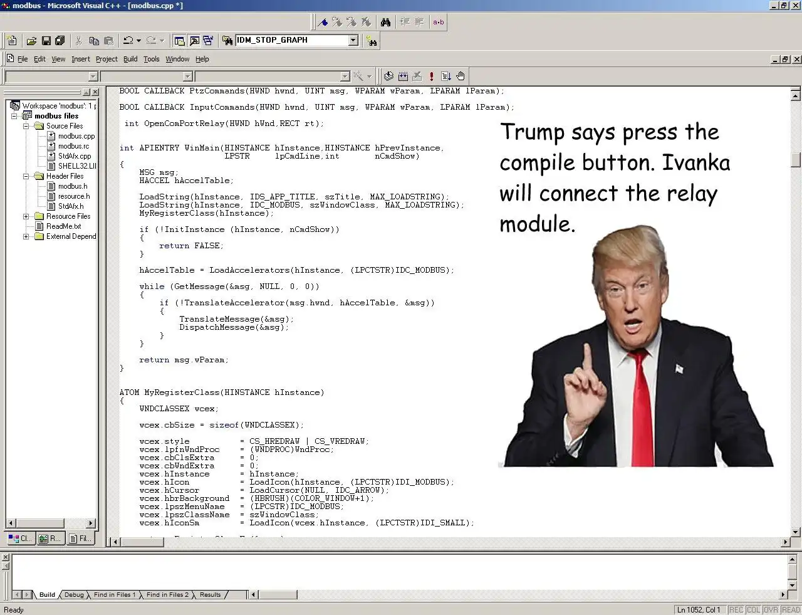Save all open files
The image size is (802, 615).
click(60, 41)
